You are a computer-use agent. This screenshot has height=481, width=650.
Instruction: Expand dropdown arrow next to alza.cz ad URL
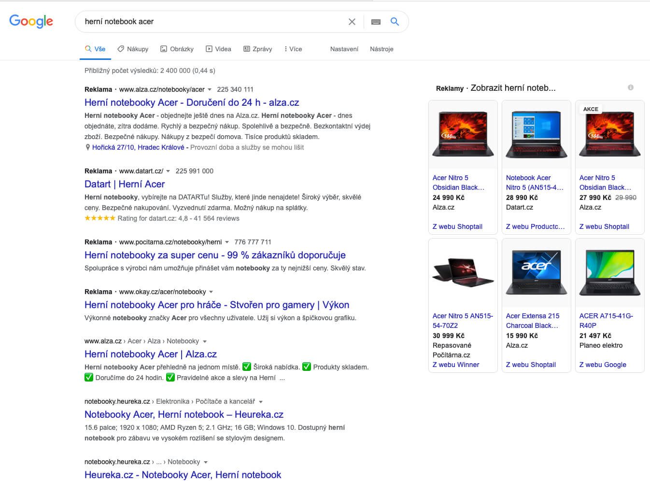tap(210, 89)
